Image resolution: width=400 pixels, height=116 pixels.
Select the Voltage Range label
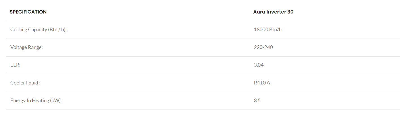tap(26, 47)
